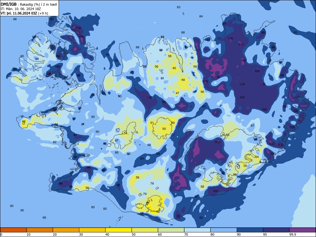Click the humidity value 47 on the map
Viewport: 316px width, 237px height.
click(x=177, y=93)
